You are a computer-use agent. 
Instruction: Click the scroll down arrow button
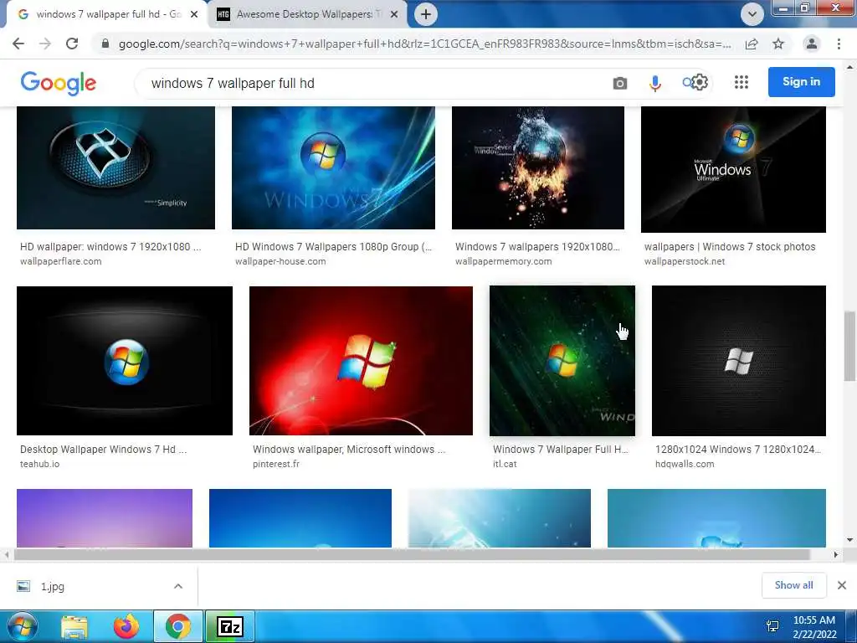[849, 540]
